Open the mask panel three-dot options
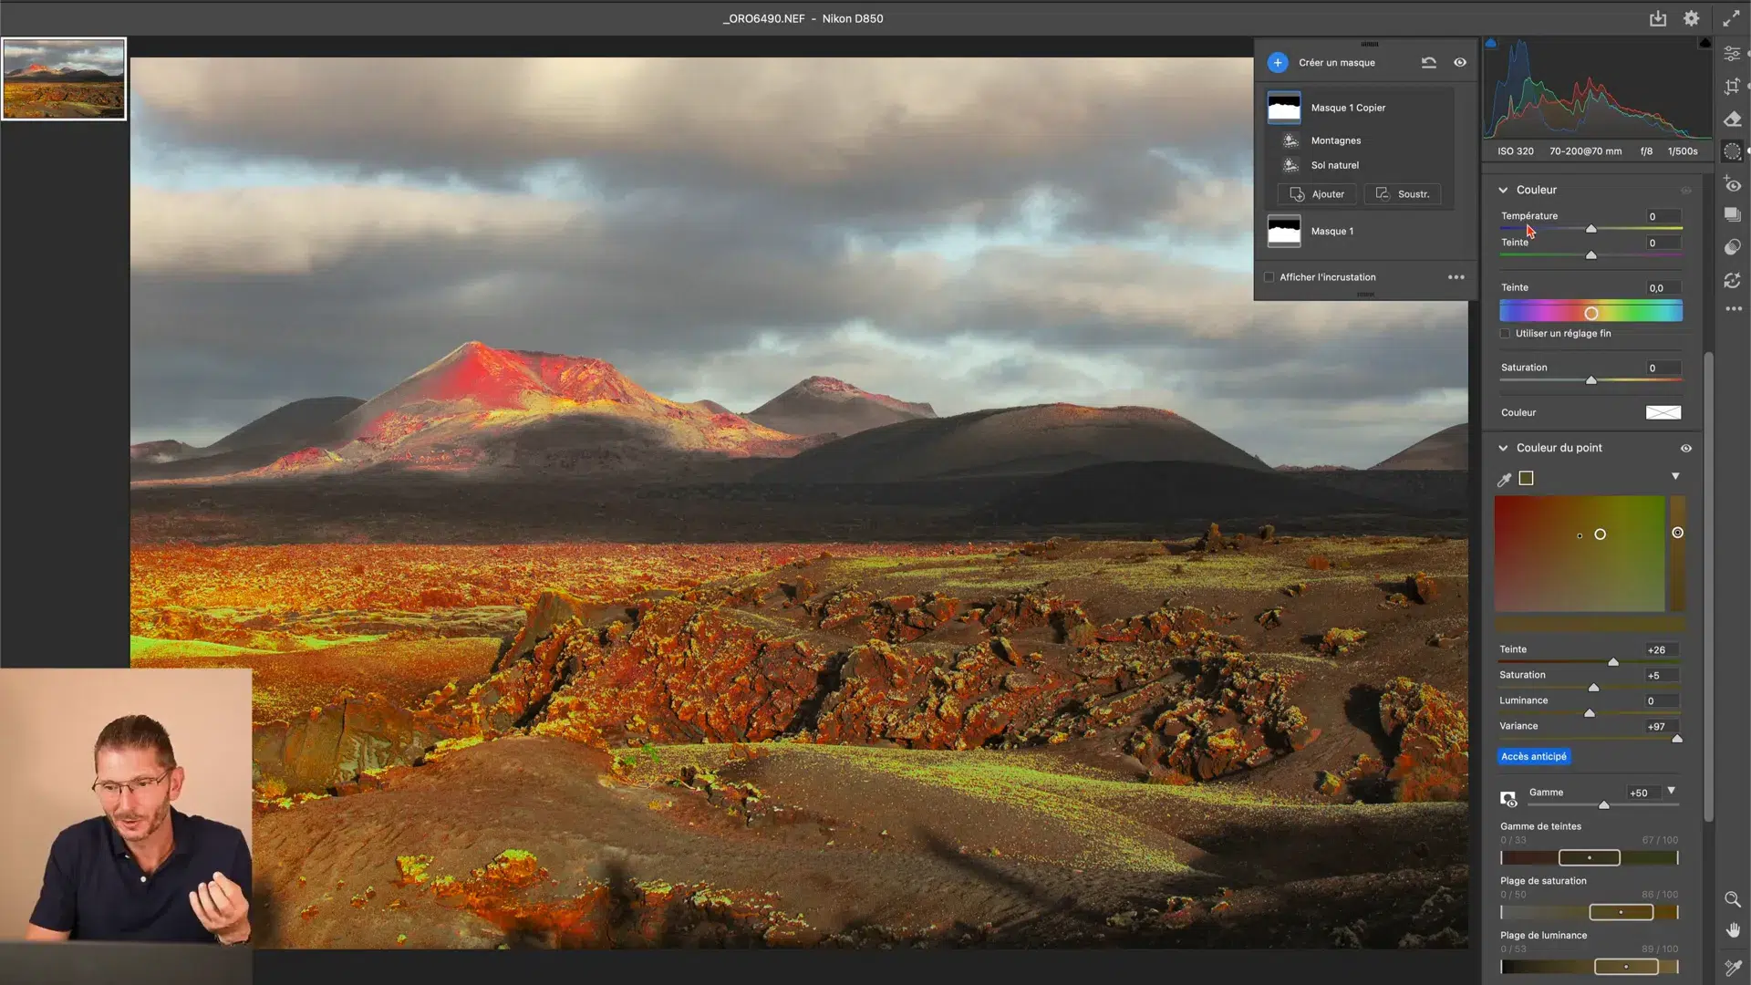 (1456, 277)
